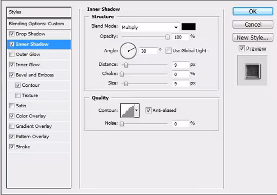Select the Texture sub-item label
Screen dimensions: 277x195
click(30, 95)
